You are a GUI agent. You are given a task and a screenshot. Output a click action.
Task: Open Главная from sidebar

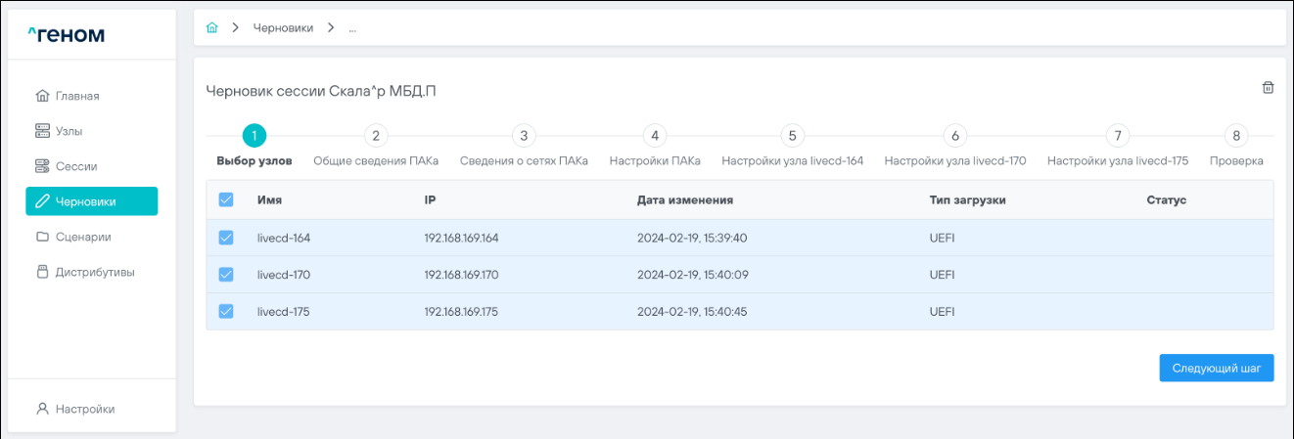point(76,96)
